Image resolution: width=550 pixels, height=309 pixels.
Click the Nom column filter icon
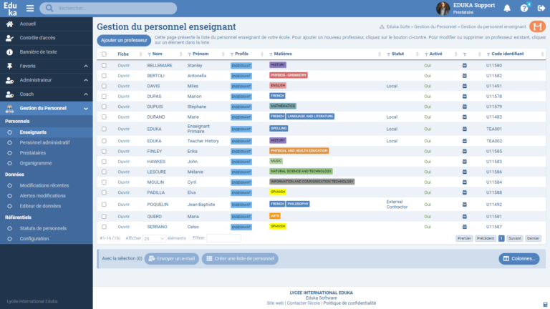tap(149, 54)
